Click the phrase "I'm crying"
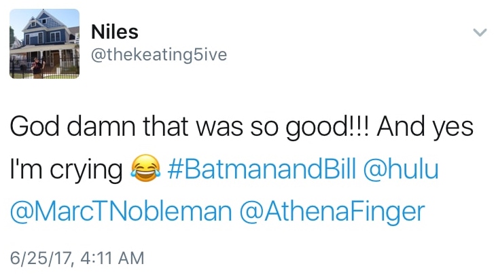This screenshot has width=496, height=279. point(65,170)
